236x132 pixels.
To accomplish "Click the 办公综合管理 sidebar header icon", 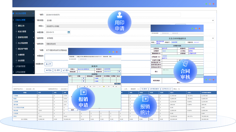I will click(x=13, y=13).
